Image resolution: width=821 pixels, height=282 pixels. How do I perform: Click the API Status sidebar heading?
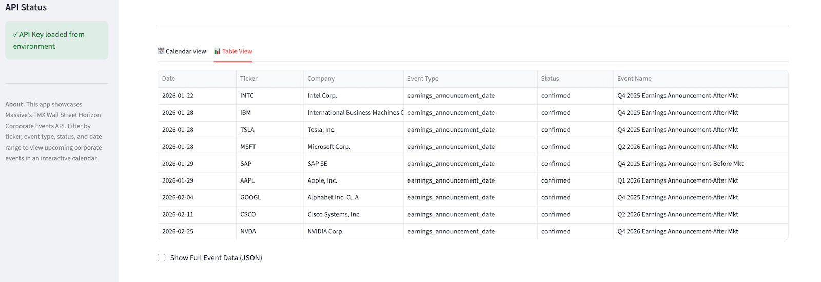click(26, 8)
